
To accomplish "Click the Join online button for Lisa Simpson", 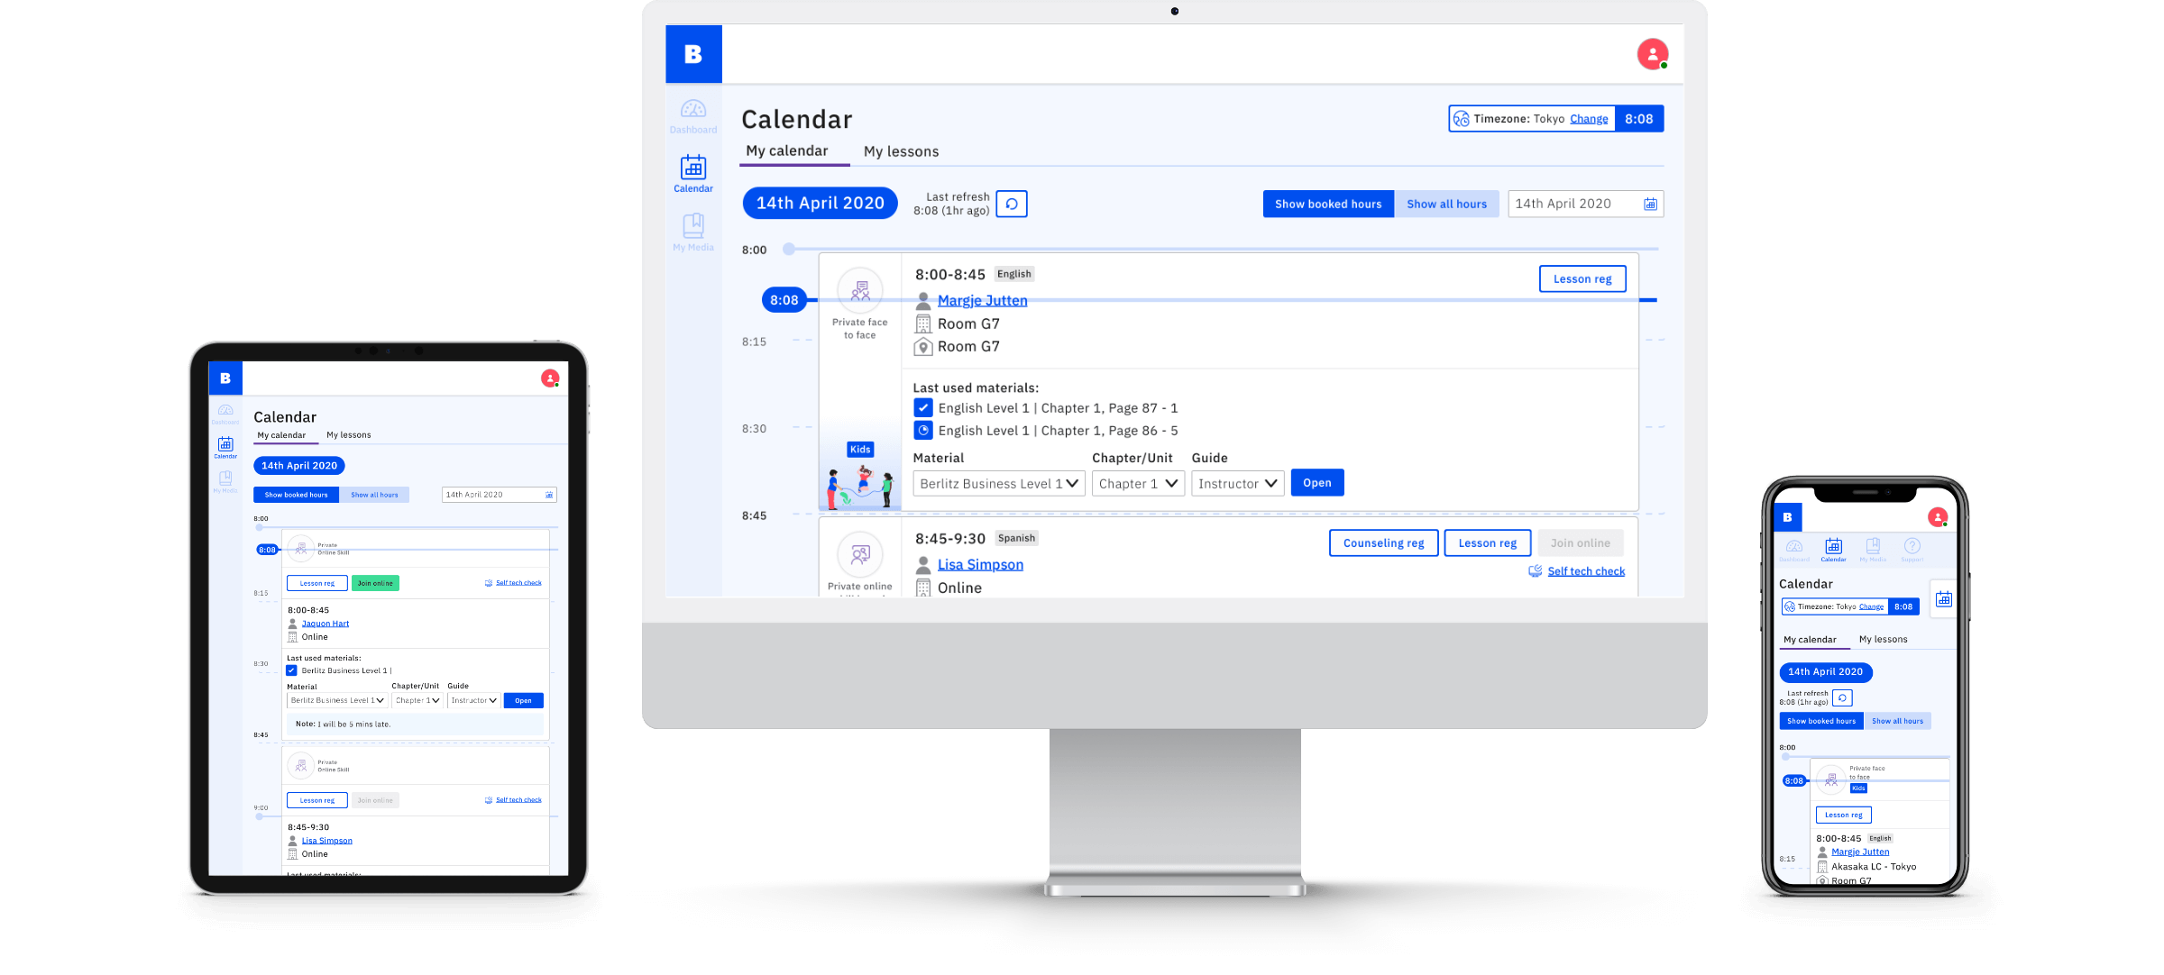I will click(x=1581, y=542).
